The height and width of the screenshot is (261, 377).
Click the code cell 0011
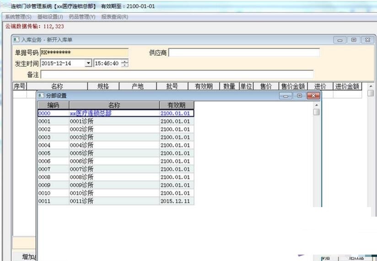(54, 201)
